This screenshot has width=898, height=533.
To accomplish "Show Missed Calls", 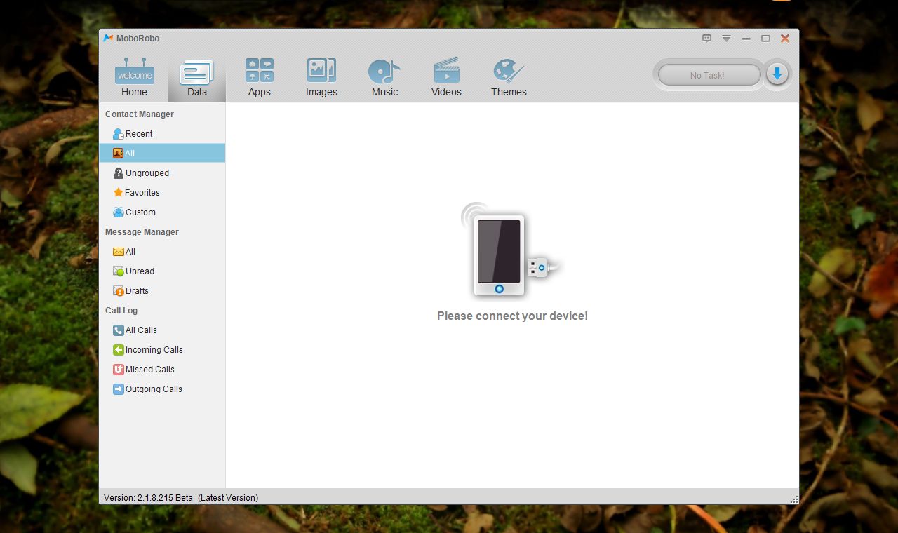I will (162, 369).
